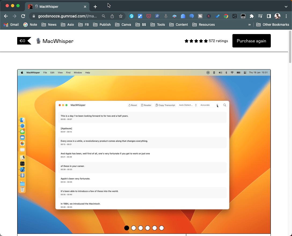This screenshot has height=236, width=292.
Task: Click the zoom magnifier in address bar
Action: click(x=104, y=16)
